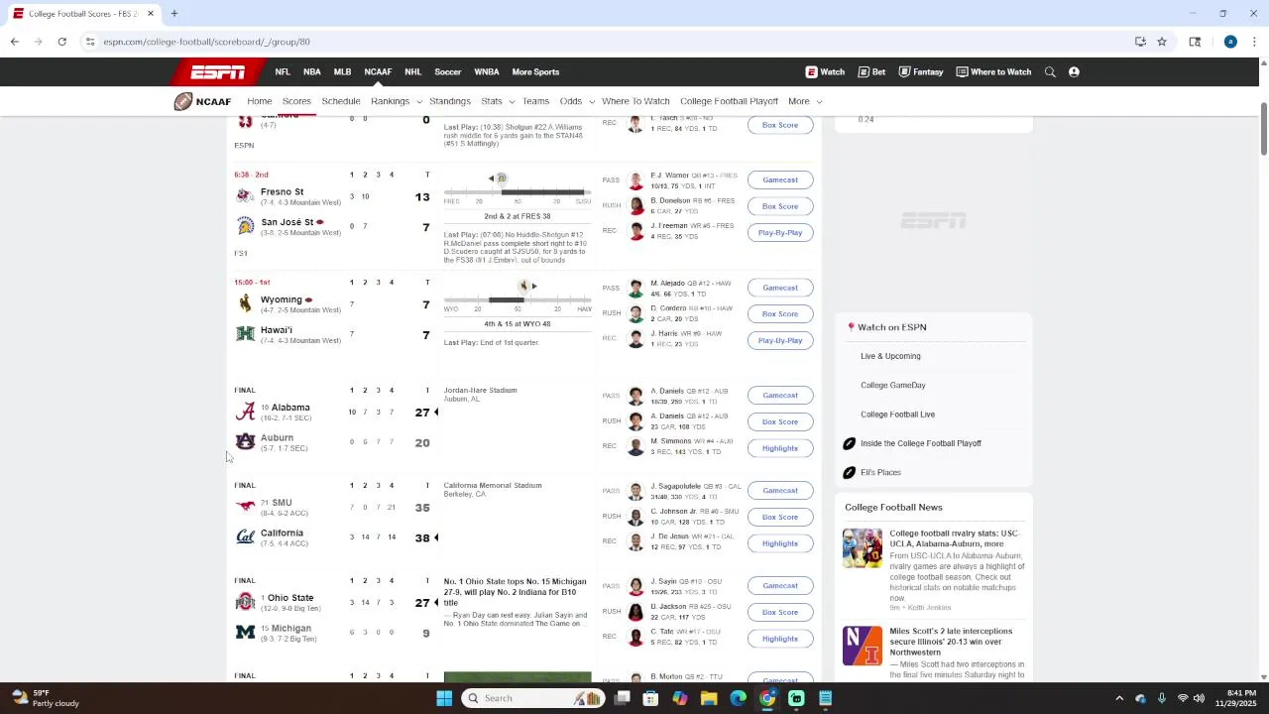Go back with the browser back arrow

tap(14, 42)
